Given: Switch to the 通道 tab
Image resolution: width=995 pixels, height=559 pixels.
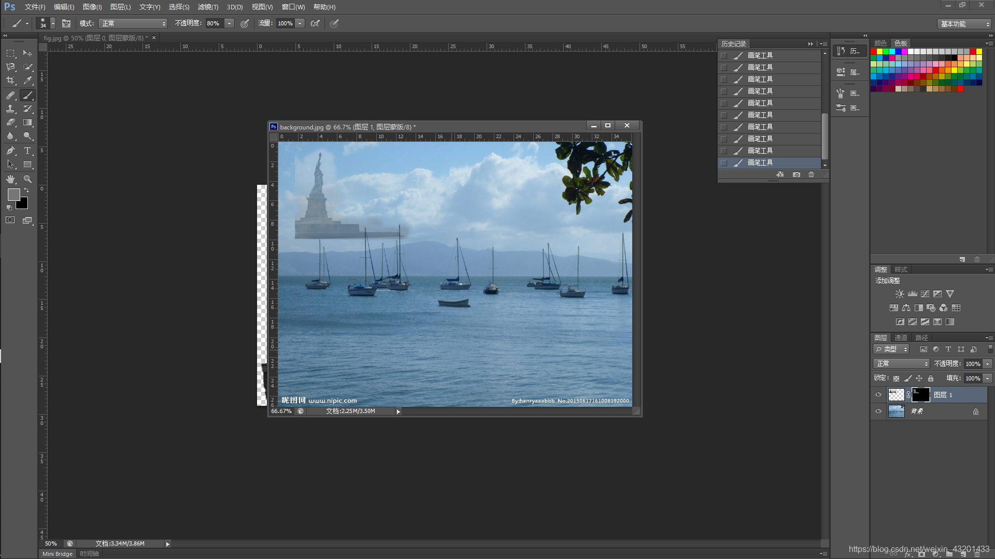Looking at the screenshot, I should coord(901,337).
